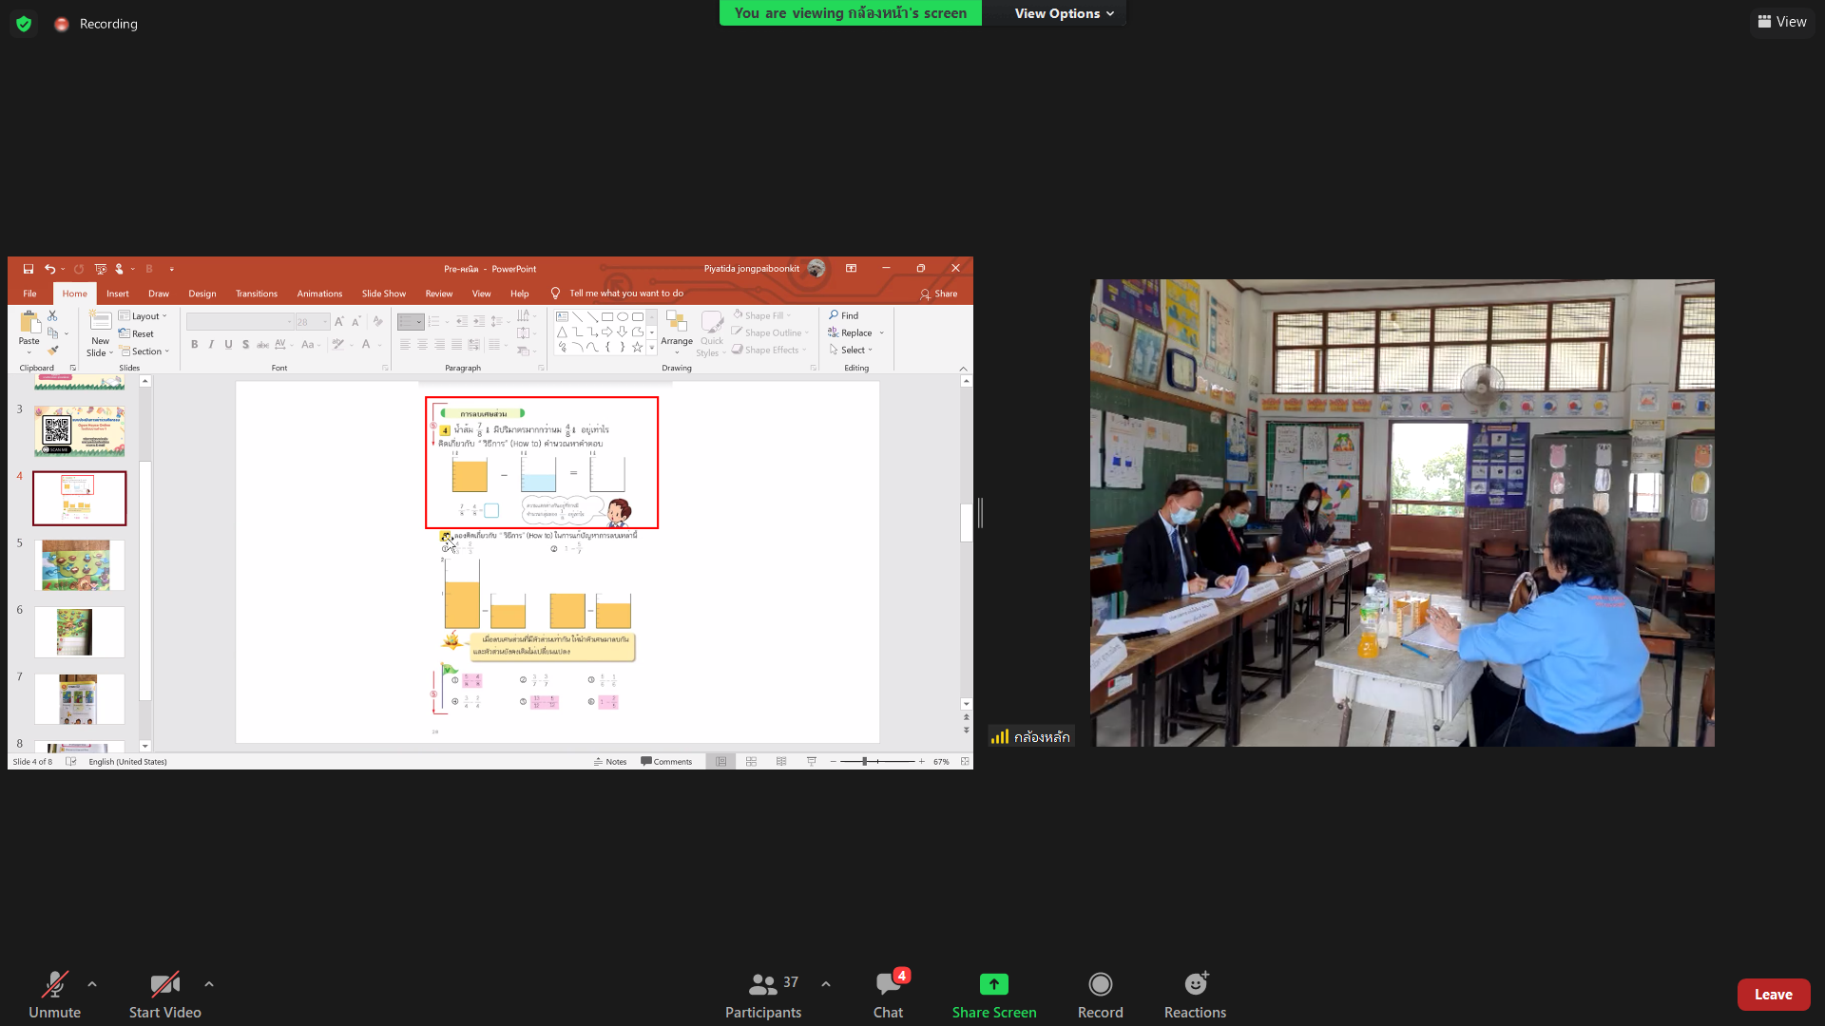This screenshot has height=1026, width=1825.
Task: Expand audio options arrow beside Unmute
Action: click(x=92, y=984)
